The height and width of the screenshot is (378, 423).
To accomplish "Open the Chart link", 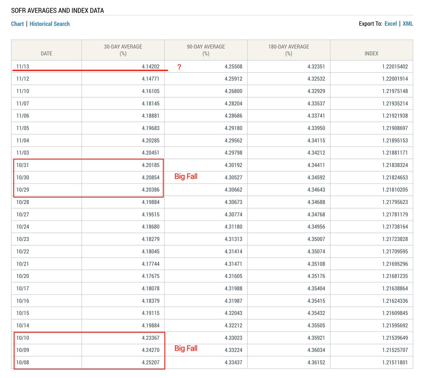I will pos(17,24).
